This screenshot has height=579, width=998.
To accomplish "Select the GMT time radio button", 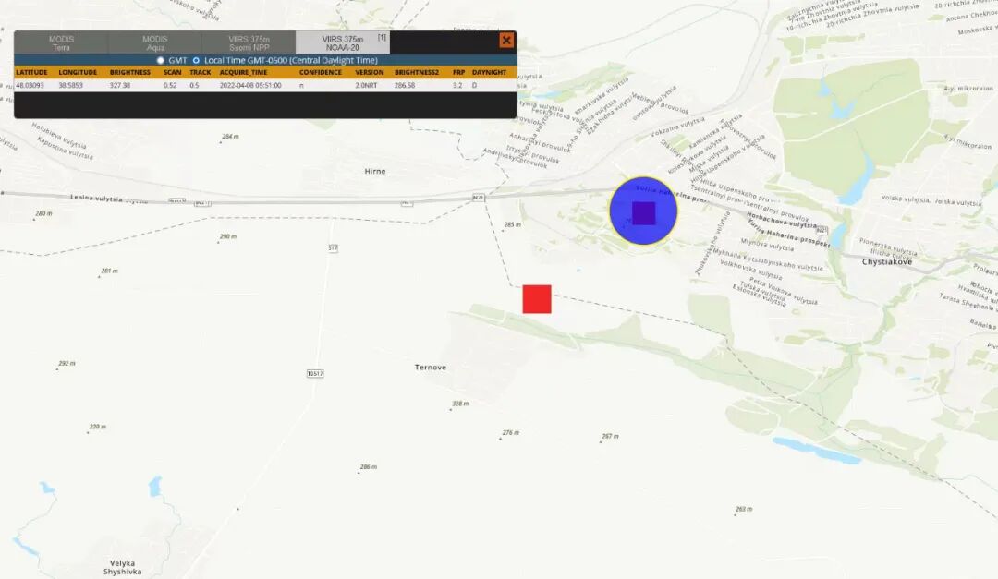I will pyautogui.click(x=161, y=60).
